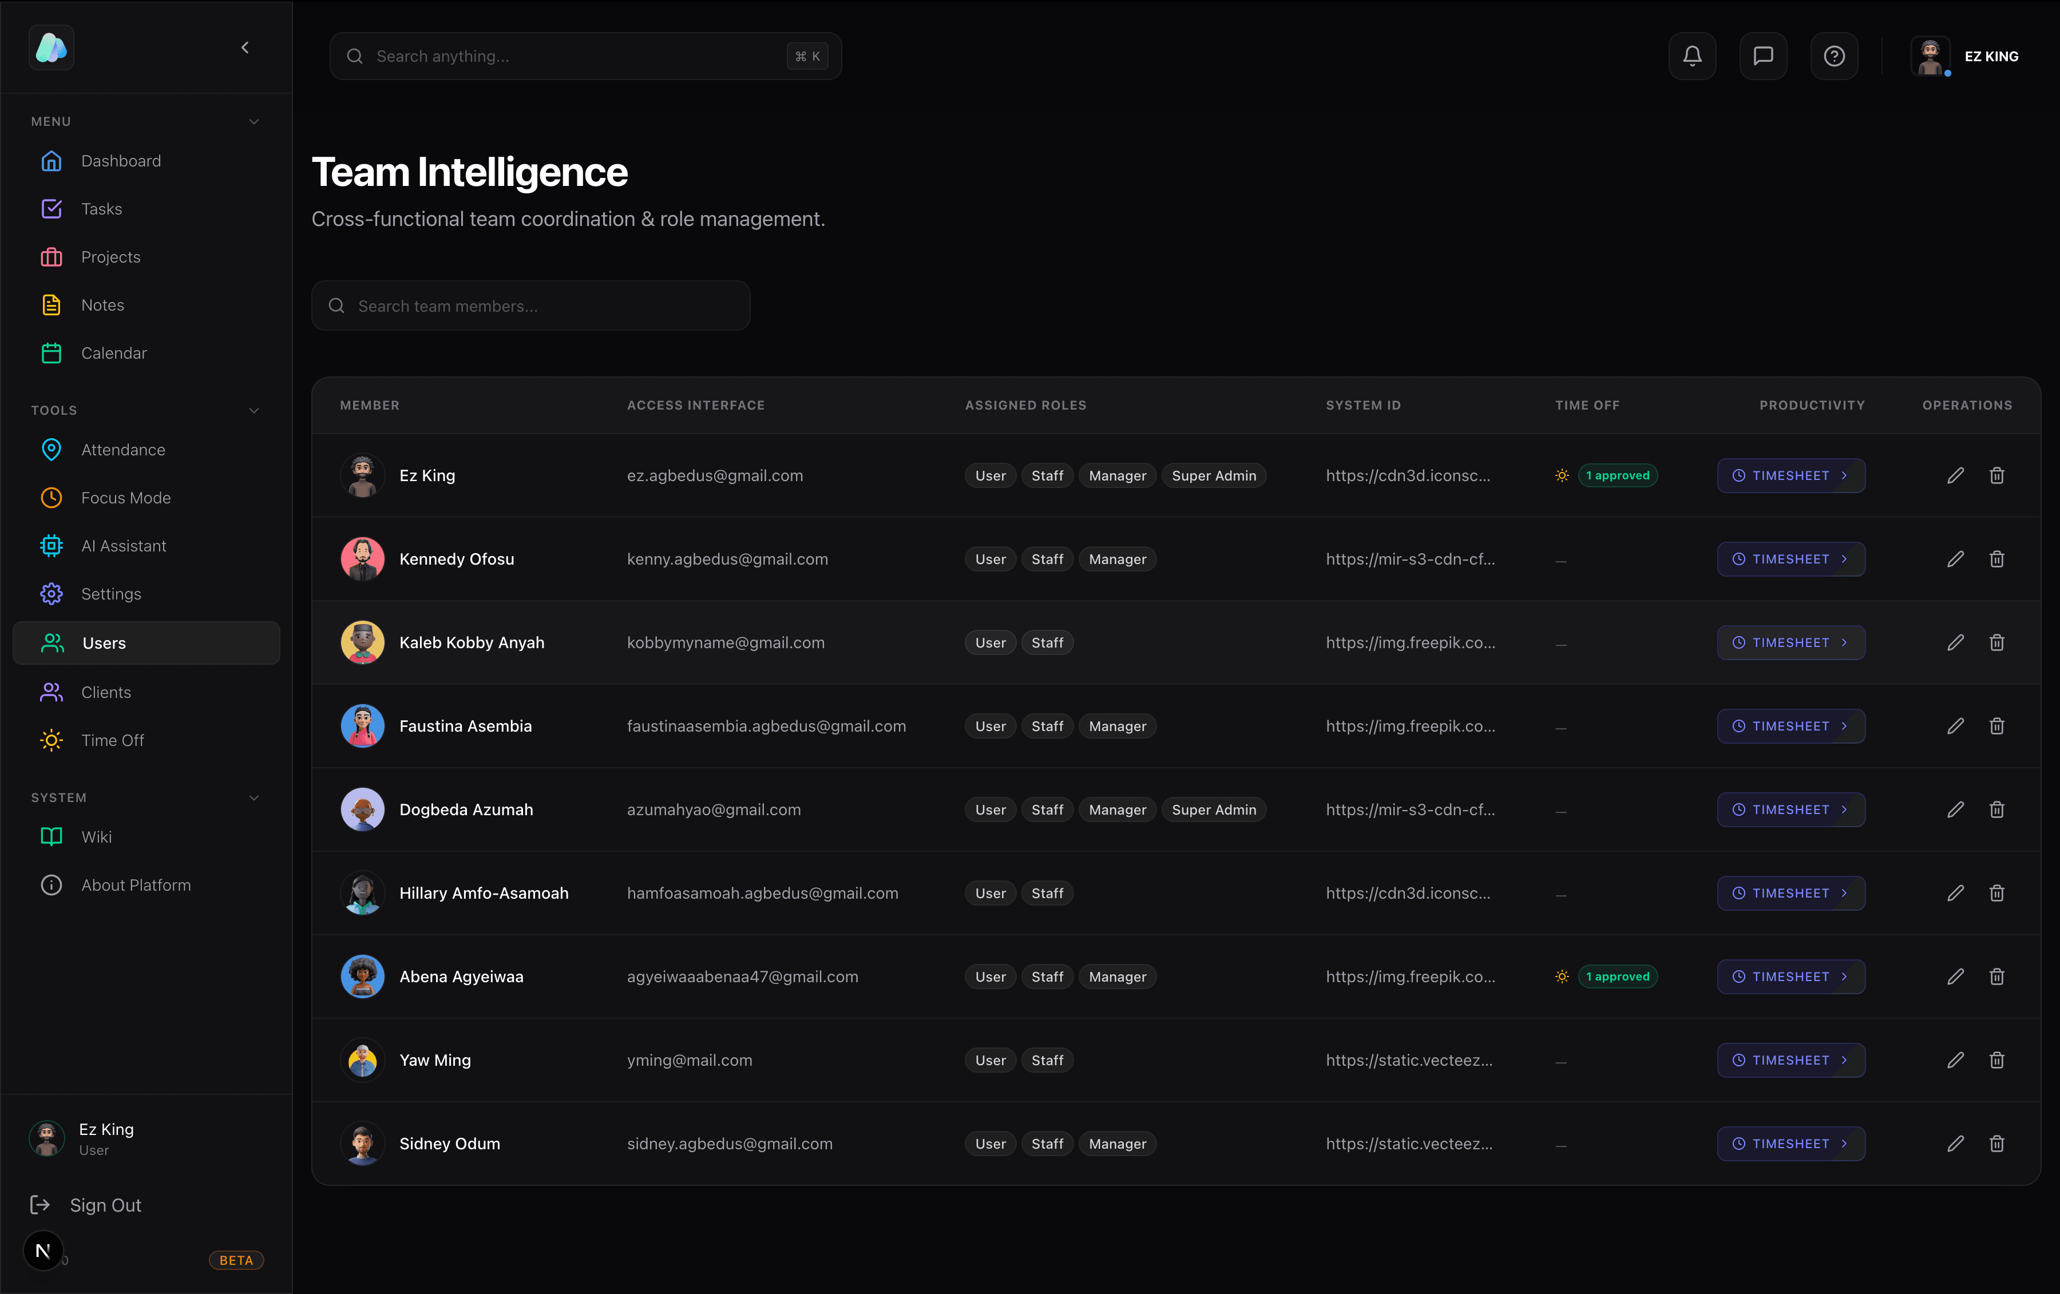This screenshot has height=1294, width=2060.
Task: Open the help question mark icon
Action: [1833, 57]
